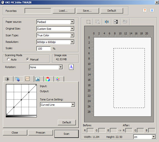Click the clear preview image icon
159x142 pixels.
pos(125,22)
